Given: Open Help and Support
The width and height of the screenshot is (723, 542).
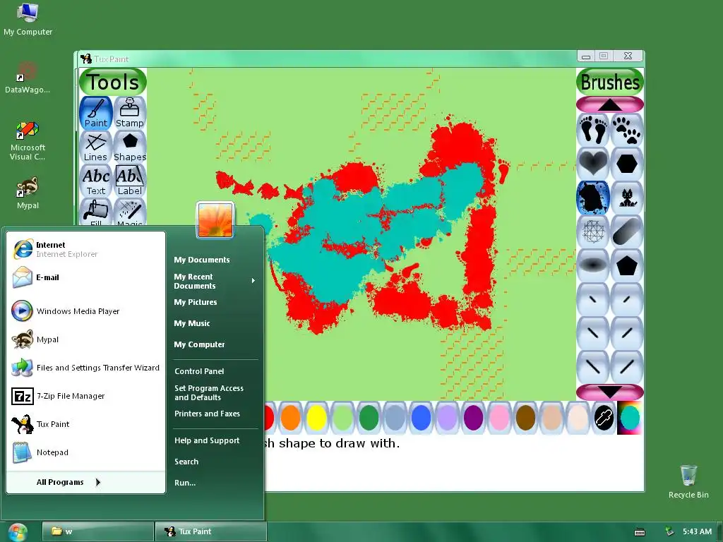Looking at the screenshot, I should pyautogui.click(x=214, y=440).
